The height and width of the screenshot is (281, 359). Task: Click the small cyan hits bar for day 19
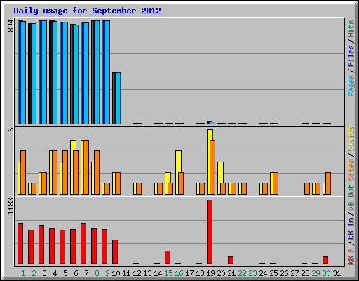click(212, 123)
